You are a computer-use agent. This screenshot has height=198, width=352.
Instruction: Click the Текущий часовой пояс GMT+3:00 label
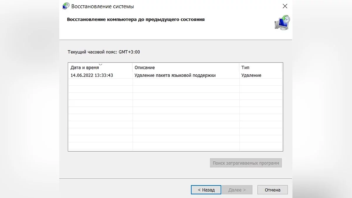tap(104, 52)
